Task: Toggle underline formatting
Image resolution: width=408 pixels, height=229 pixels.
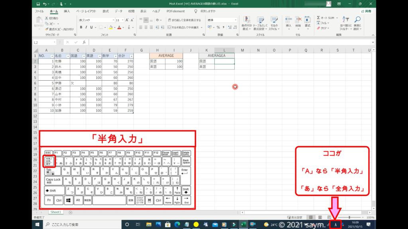Action: 92,27
